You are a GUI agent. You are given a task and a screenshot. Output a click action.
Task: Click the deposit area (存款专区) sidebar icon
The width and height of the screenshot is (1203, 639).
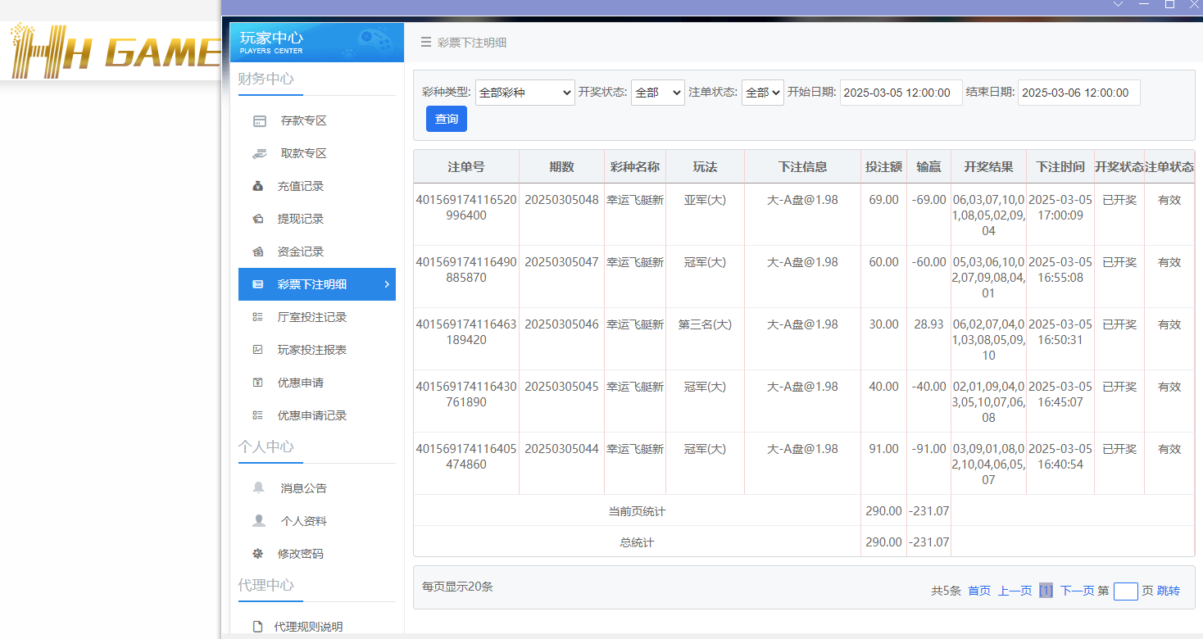[260, 121]
